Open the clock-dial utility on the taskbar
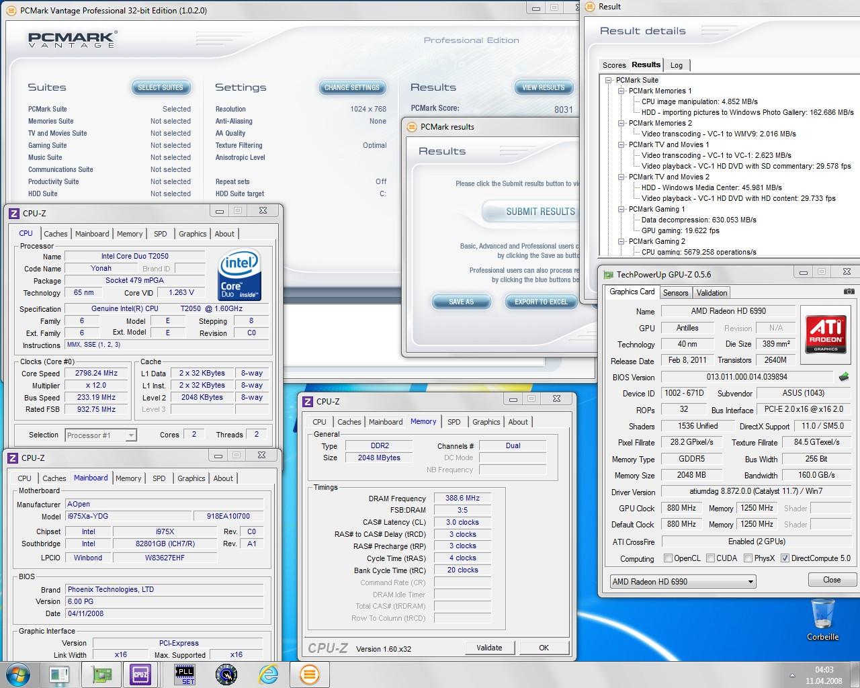The height and width of the screenshot is (688, 860). click(226, 675)
